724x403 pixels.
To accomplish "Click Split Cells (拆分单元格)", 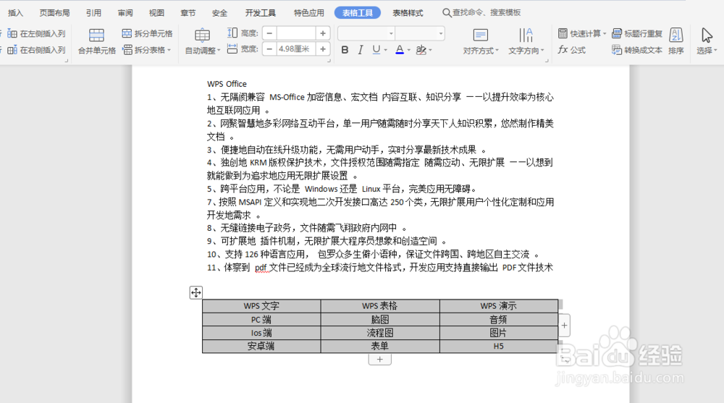I will pos(147,33).
